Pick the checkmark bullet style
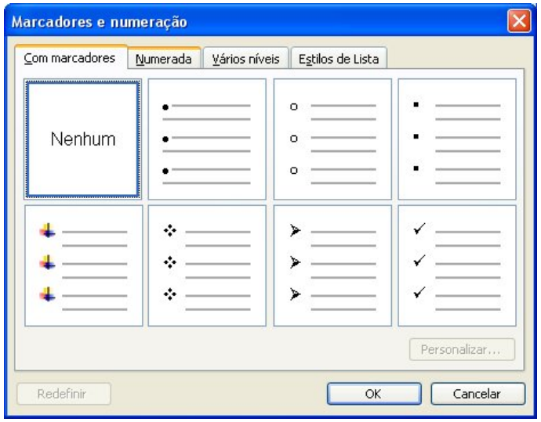This screenshot has width=541, height=422. pos(457,265)
